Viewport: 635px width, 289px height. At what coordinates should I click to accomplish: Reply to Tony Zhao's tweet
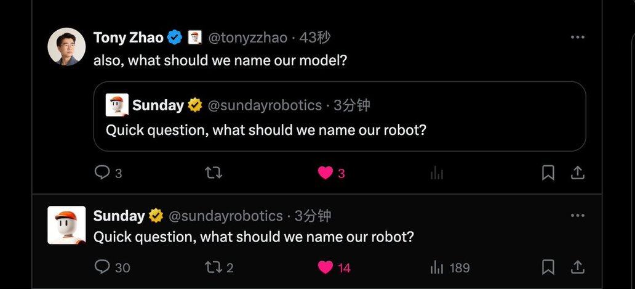[x=102, y=173]
